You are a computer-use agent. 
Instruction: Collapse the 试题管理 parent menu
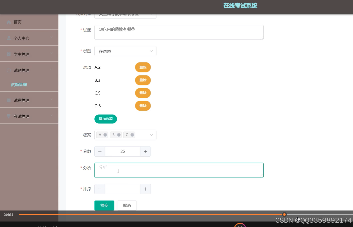tap(29, 70)
